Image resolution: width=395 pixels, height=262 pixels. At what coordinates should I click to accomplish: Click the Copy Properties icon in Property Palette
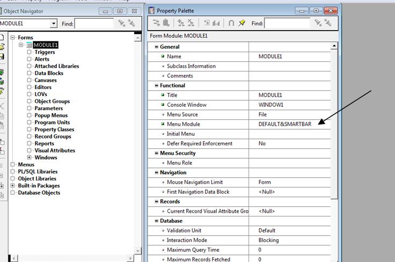[x=157, y=23]
